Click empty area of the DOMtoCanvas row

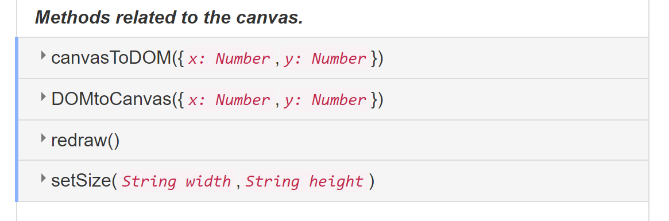pos(512,99)
